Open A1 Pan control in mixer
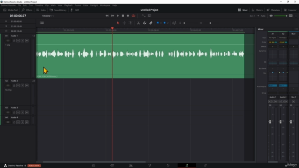Screen dimensions: 299x168 point(273,77)
